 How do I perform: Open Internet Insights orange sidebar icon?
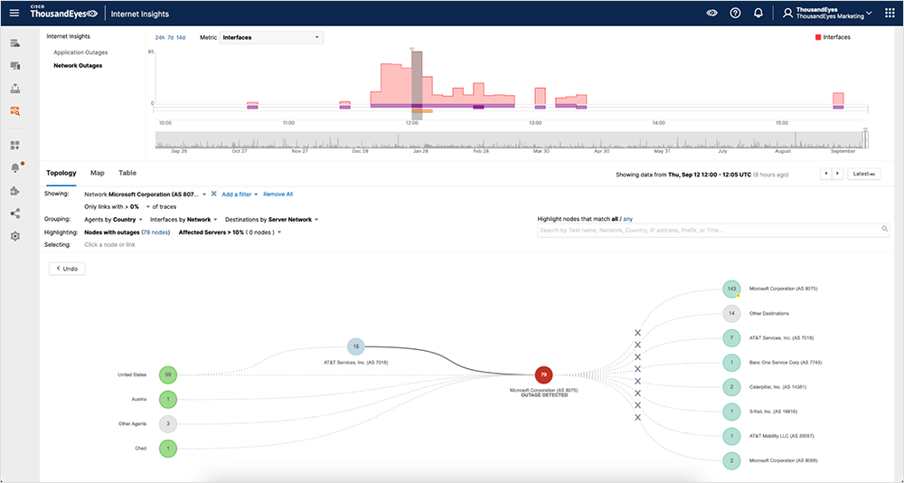pos(14,111)
